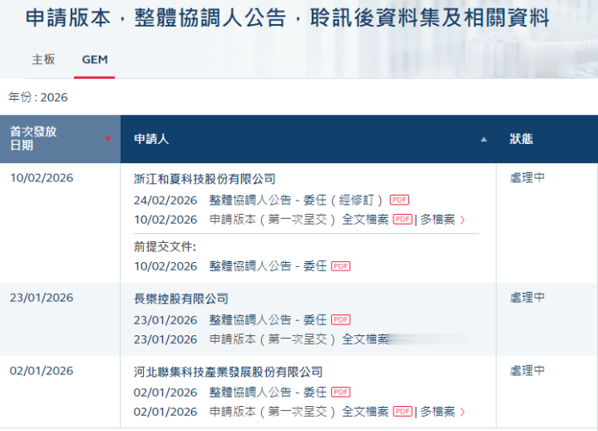Expand 多檔案 chevron in 02/01/2026 申請版本 row
The image size is (598, 431).
point(462,412)
